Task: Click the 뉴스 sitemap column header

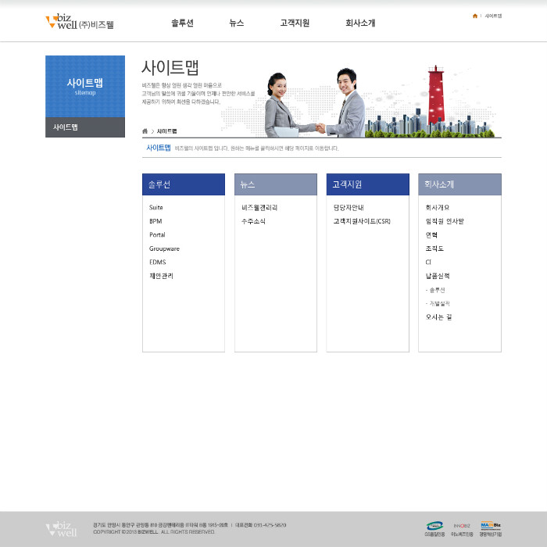Action: click(x=276, y=184)
